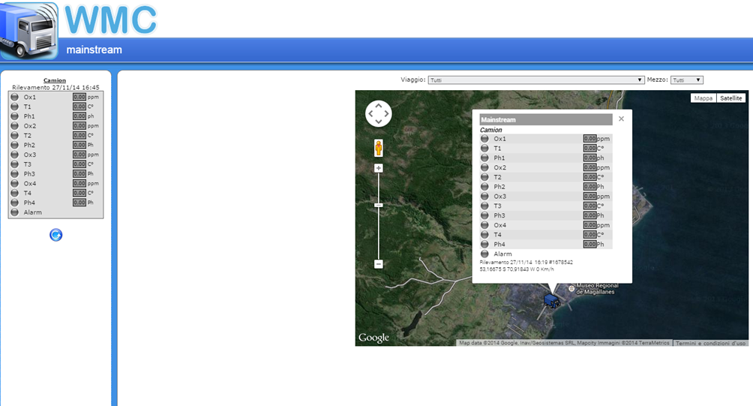Switch to Mappa map view
Viewport: 753px width, 406px height.
click(x=703, y=98)
